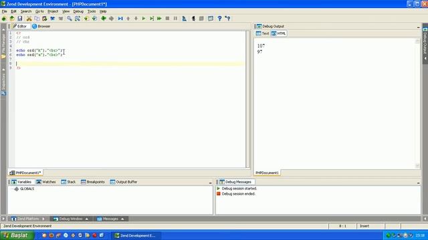428x240 pixels.
Task: Open the Search menu
Action: 26,11
